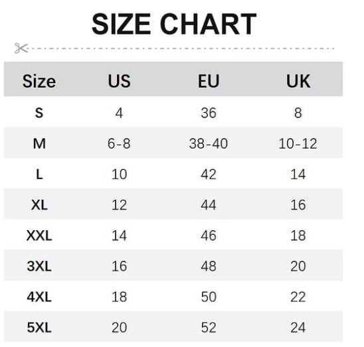
Task: Click the SIZE CHART title
Action: tap(174, 24)
